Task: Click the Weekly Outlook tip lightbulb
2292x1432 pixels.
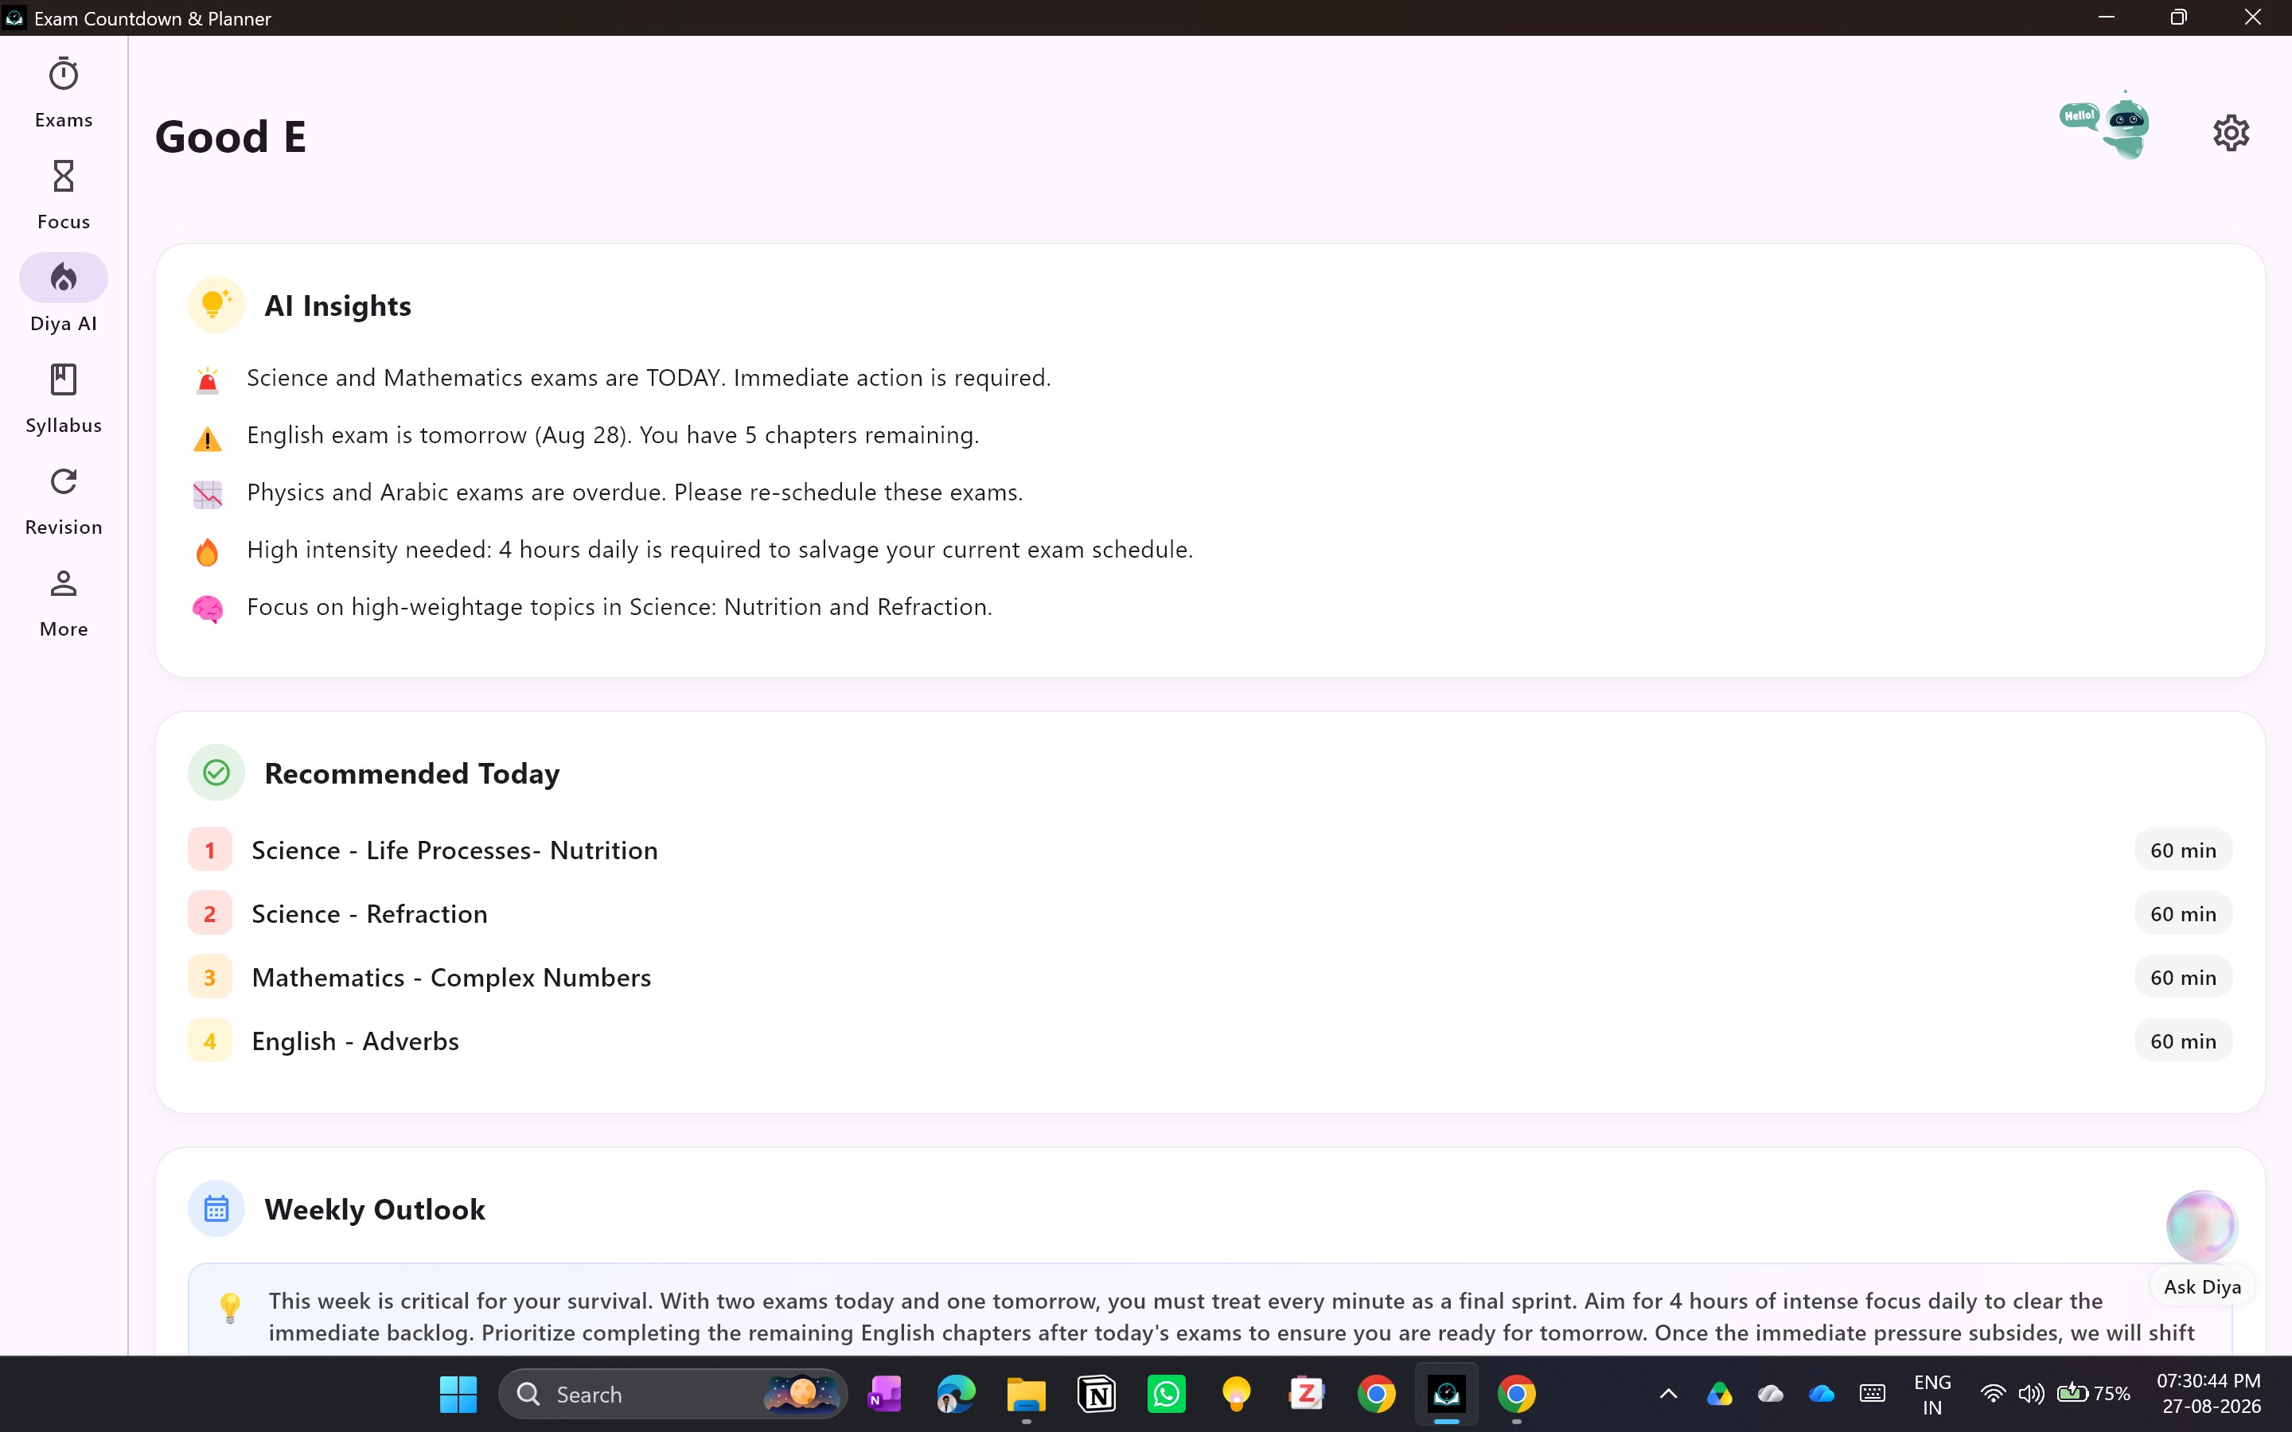Action: click(x=230, y=1308)
